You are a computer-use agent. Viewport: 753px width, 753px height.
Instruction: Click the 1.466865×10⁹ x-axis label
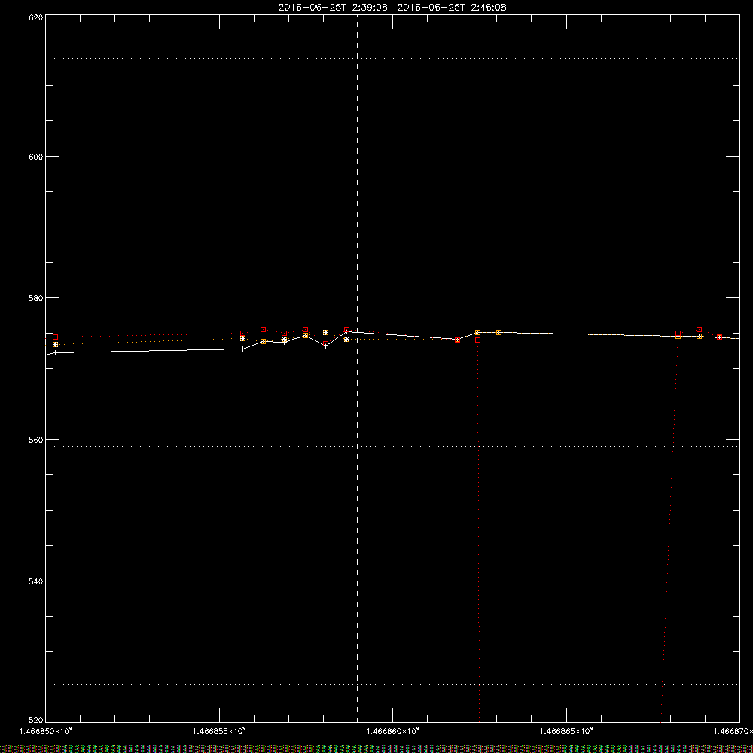pyautogui.click(x=567, y=731)
